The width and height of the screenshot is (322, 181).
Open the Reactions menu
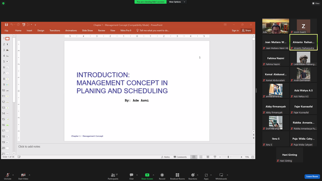click(193, 176)
